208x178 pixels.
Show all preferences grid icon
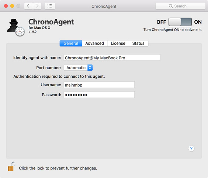(50, 6)
